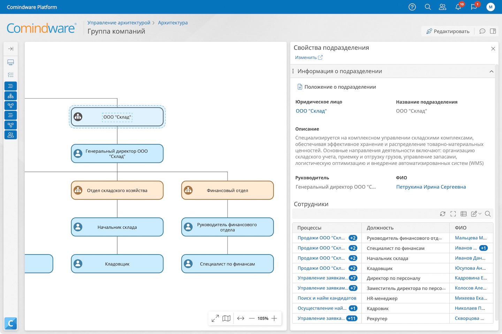Click fullscreen expand arrows on diagram toolbar
Viewport: 502px width, 334px height.
[215, 318]
